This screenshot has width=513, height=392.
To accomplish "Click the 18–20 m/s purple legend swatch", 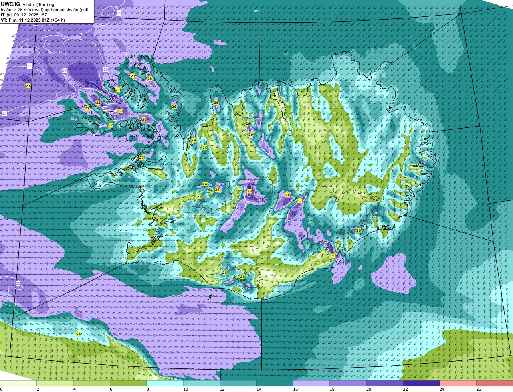I will tap(348, 384).
